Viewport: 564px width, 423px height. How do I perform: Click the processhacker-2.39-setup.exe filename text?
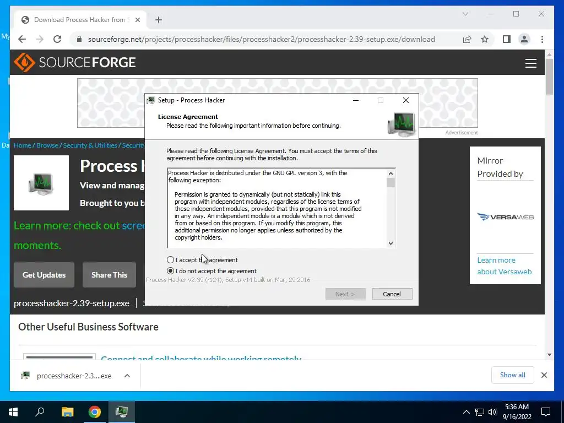point(72,303)
